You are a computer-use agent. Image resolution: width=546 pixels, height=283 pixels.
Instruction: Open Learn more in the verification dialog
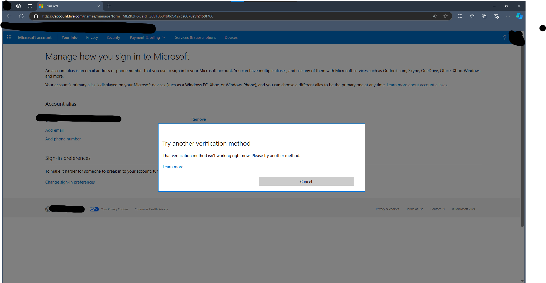click(x=173, y=167)
